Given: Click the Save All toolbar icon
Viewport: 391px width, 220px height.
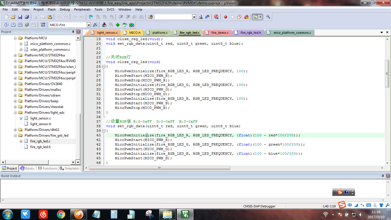Looking at the screenshot, I should (x=27, y=17).
